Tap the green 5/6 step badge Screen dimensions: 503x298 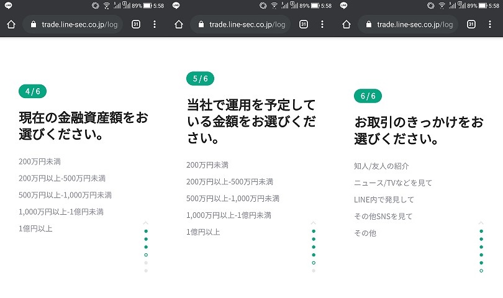point(200,79)
